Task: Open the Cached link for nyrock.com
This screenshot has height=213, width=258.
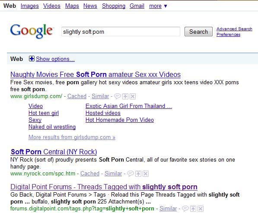Action: pyautogui.click(x=90, y=174)
